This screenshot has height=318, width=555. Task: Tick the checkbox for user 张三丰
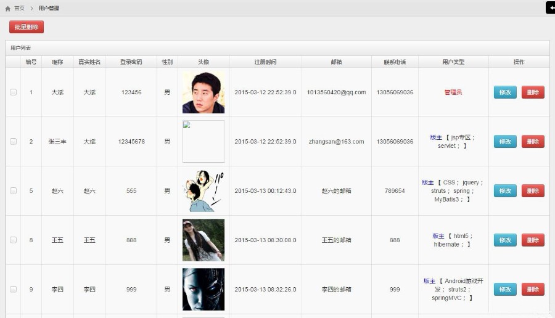pyautogui.click(x=14, y=142)
